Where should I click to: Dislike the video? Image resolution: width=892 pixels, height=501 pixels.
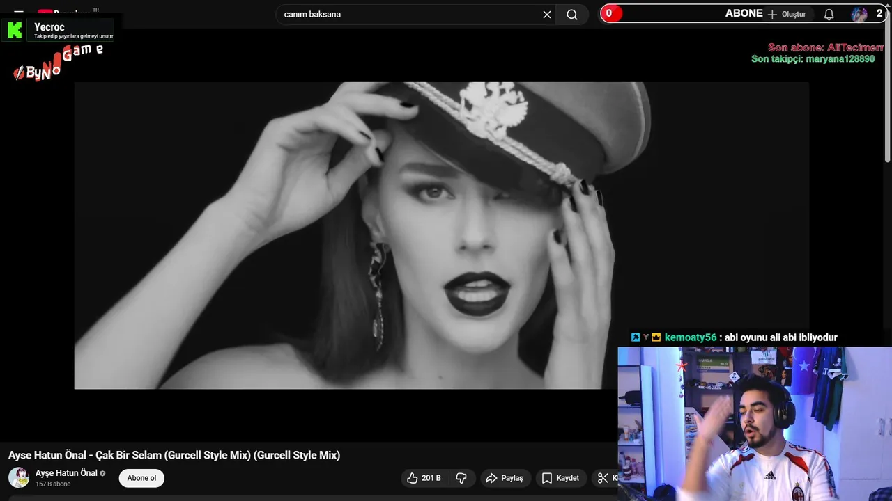point(461,478)
